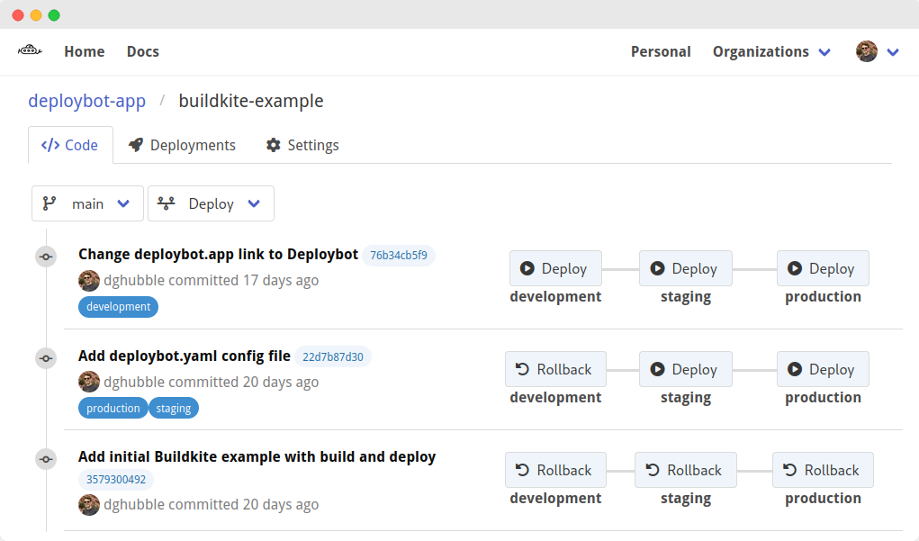
Task: Switch to the Deployments tab
Action: click(182, 145)
